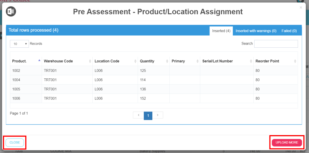309x153 pixels.
Task: Go to the next page arrow
Action: click(158, 115)
